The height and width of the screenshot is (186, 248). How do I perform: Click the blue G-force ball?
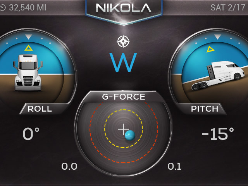130,135
